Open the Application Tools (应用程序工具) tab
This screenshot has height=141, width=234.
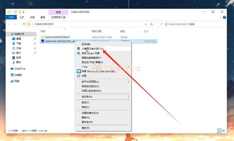point(58,17)
